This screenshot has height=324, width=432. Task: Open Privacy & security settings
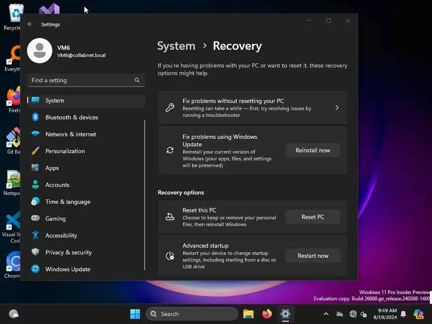(86, 252)
